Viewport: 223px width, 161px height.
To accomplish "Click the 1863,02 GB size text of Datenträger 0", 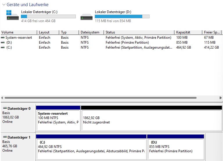I will point(11,117).
